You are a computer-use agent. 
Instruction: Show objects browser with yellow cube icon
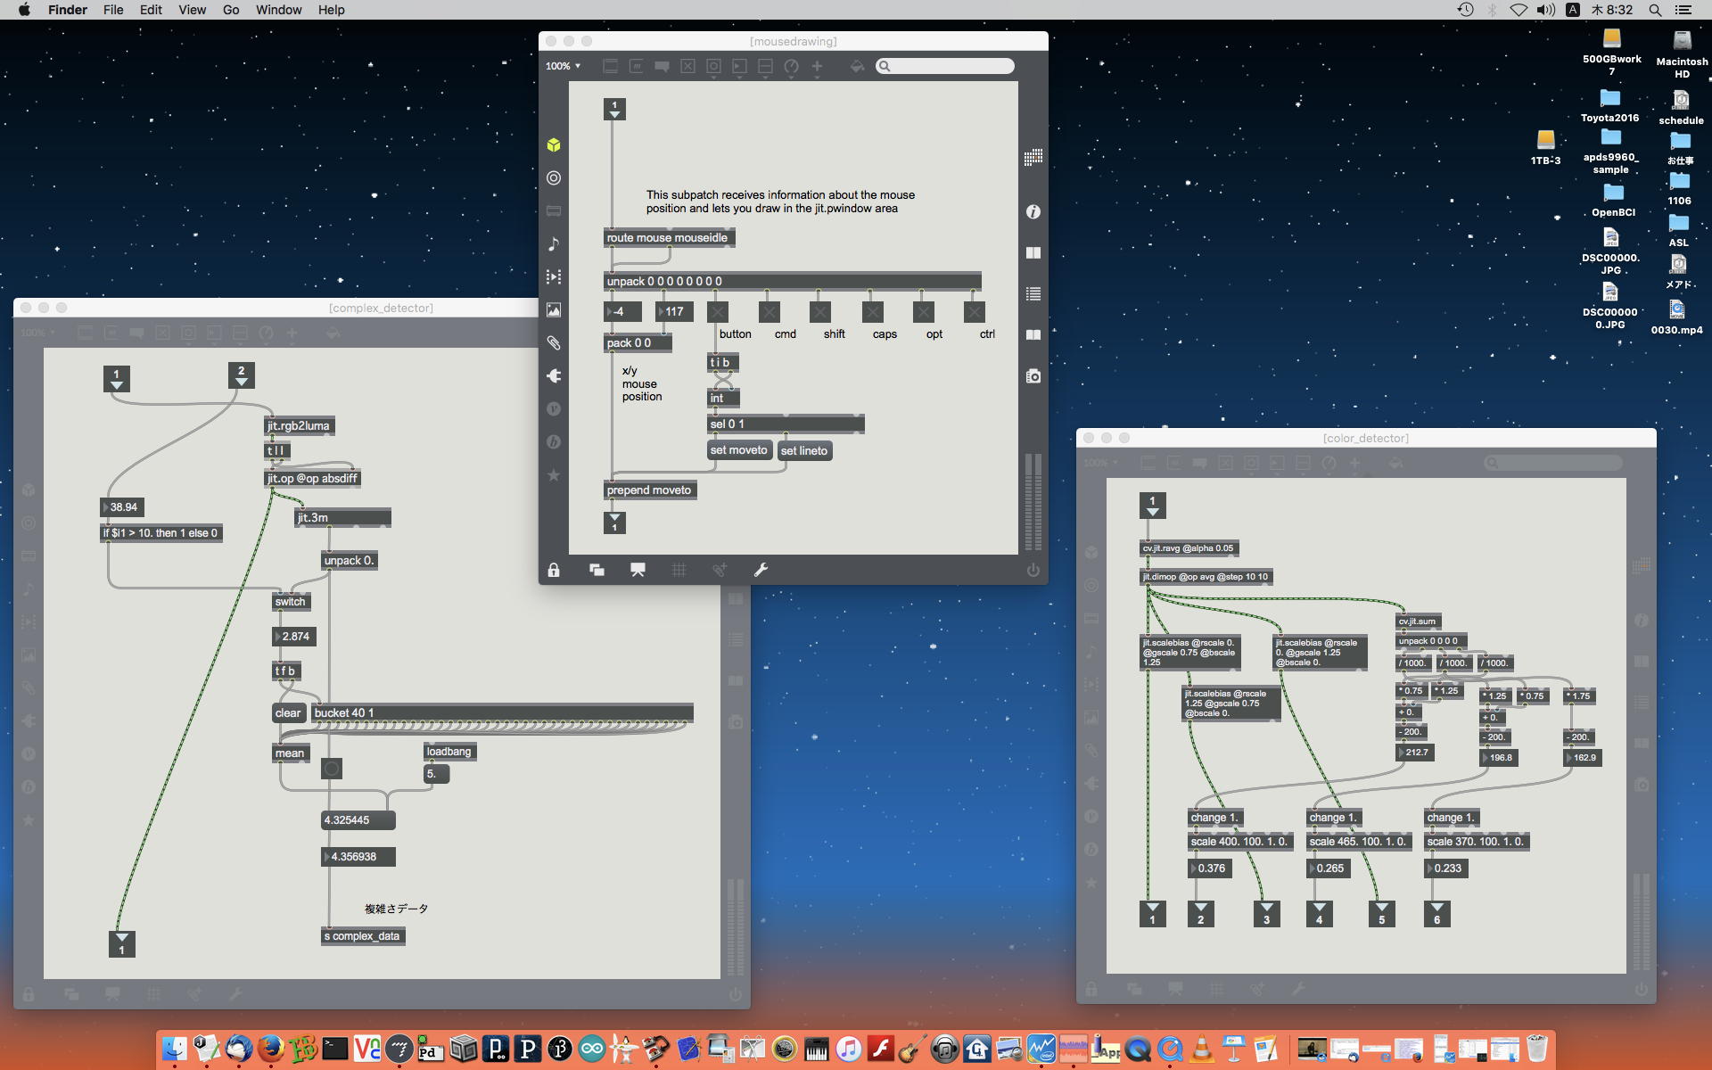point(554,144)
